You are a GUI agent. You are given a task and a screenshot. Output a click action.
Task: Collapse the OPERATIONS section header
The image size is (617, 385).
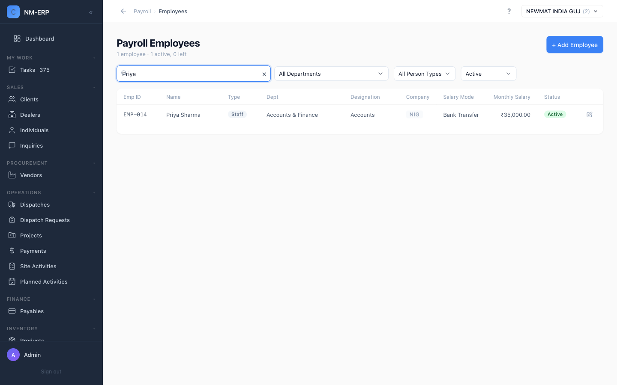click(51, 192)
